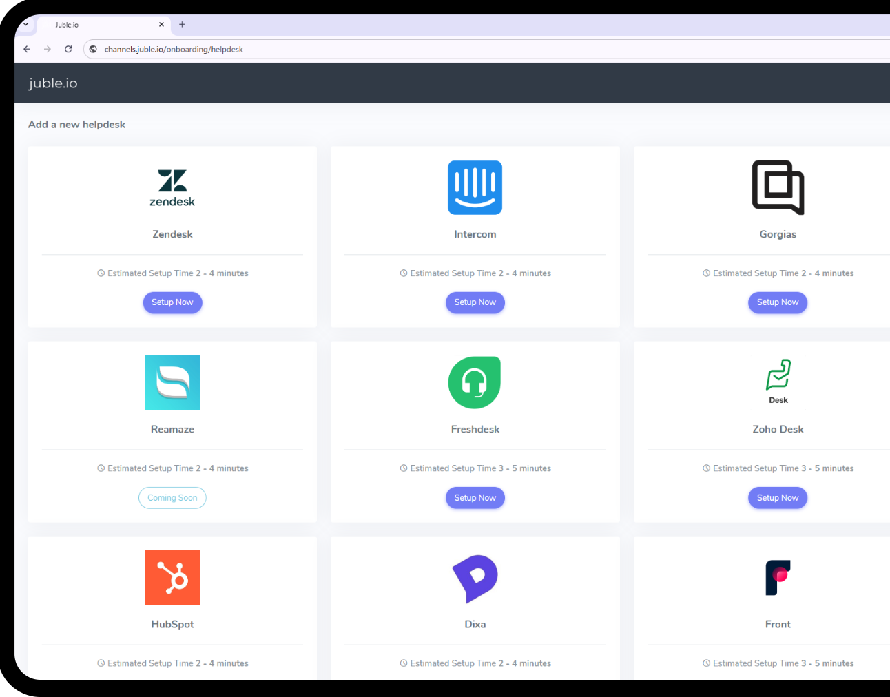Click the juble.io header logo
This screenshot has width=890, height=697.
[x=53, y=83]
